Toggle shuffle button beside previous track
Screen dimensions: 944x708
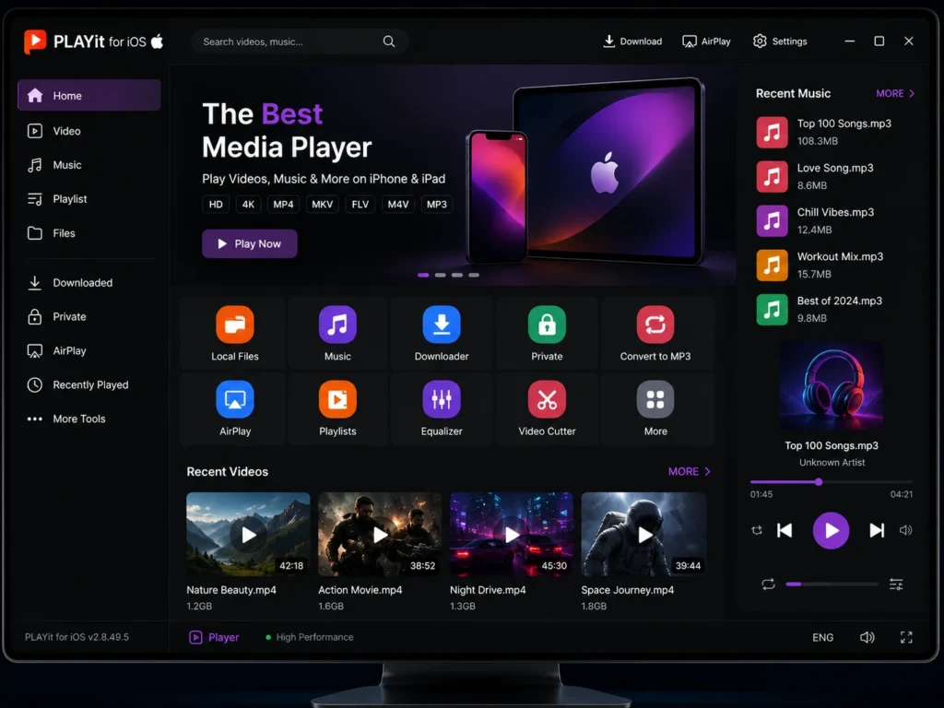click(757, 530)
